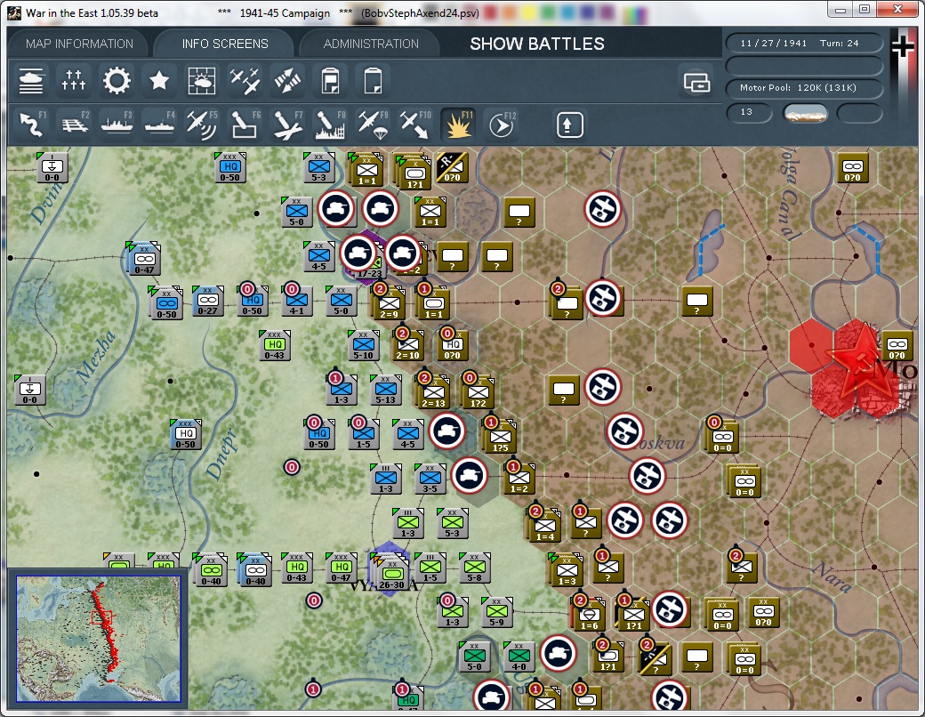925x717 pixels.
Task: Select the Soviet 1=4 unit
Action: tap(545, 527)
